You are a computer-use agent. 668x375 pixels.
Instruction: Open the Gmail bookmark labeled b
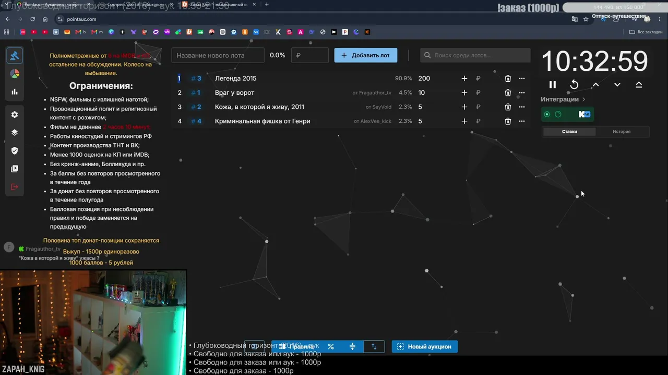coord(80,32)
